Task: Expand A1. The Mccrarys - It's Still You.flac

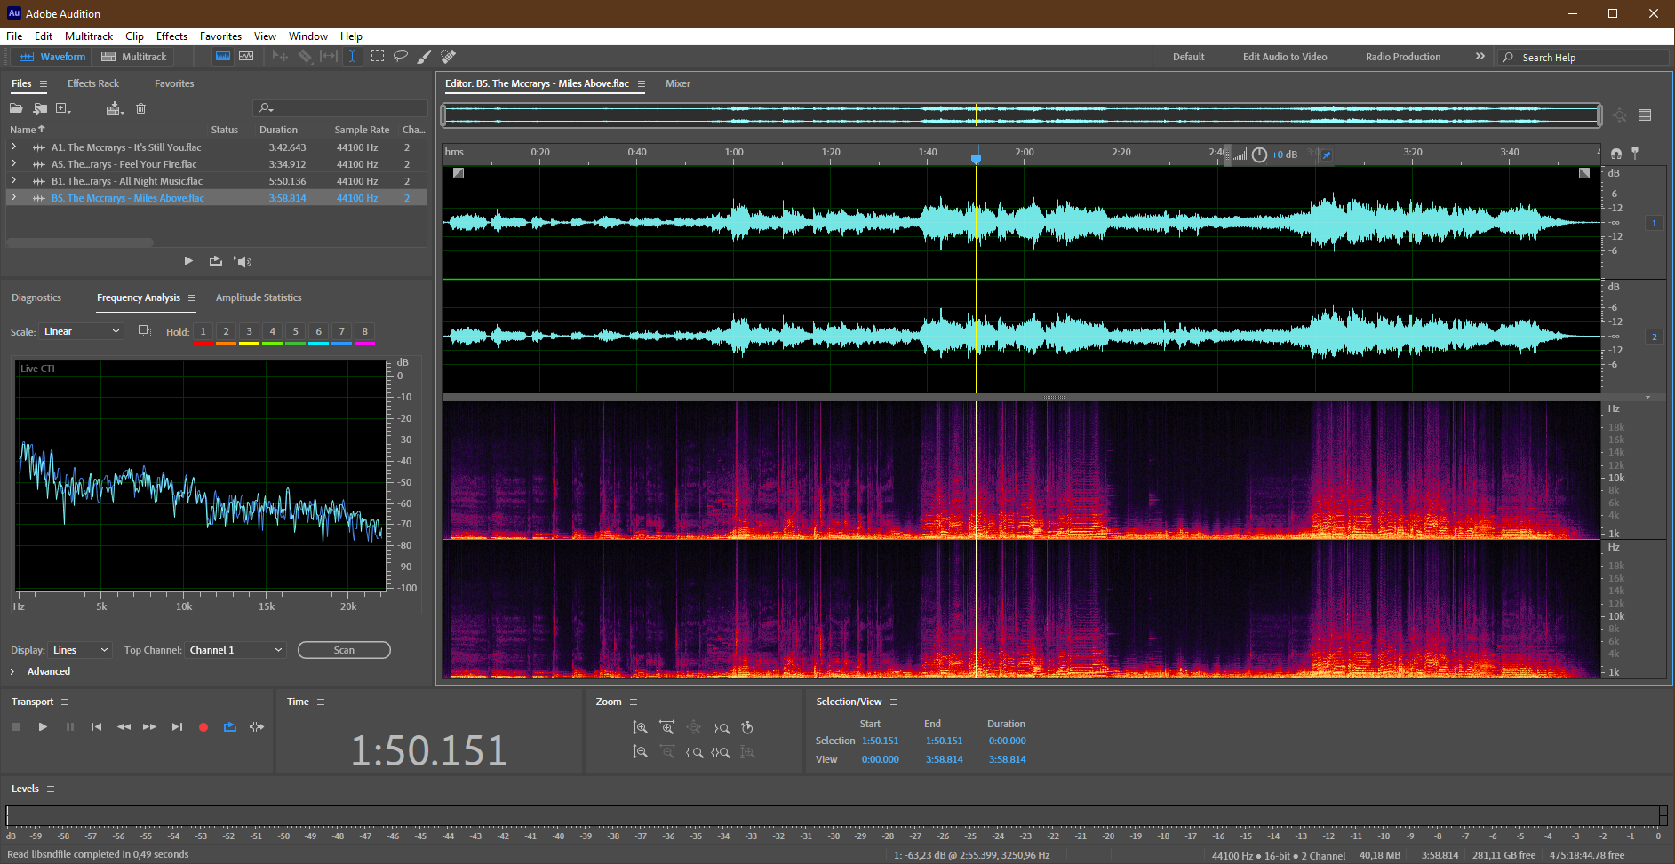Action: (x=13, y=147)
